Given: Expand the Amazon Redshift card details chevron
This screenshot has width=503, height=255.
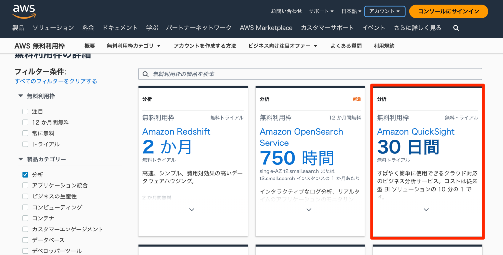Looking at the screenshot, I should (x=192, y=209).
